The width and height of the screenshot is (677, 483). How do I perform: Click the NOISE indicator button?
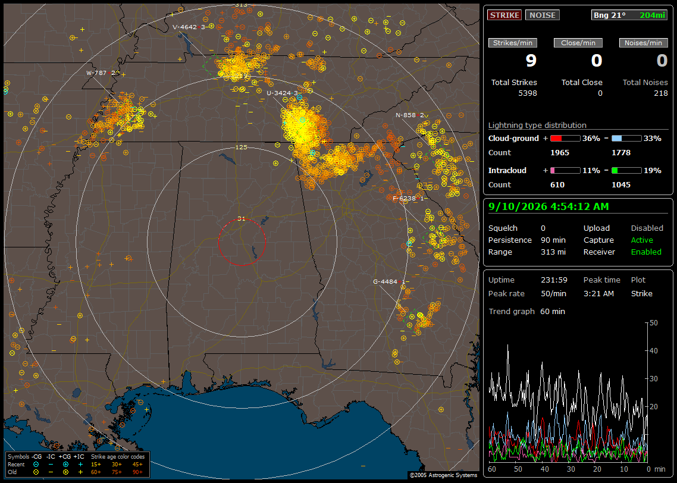click(543, 15)
